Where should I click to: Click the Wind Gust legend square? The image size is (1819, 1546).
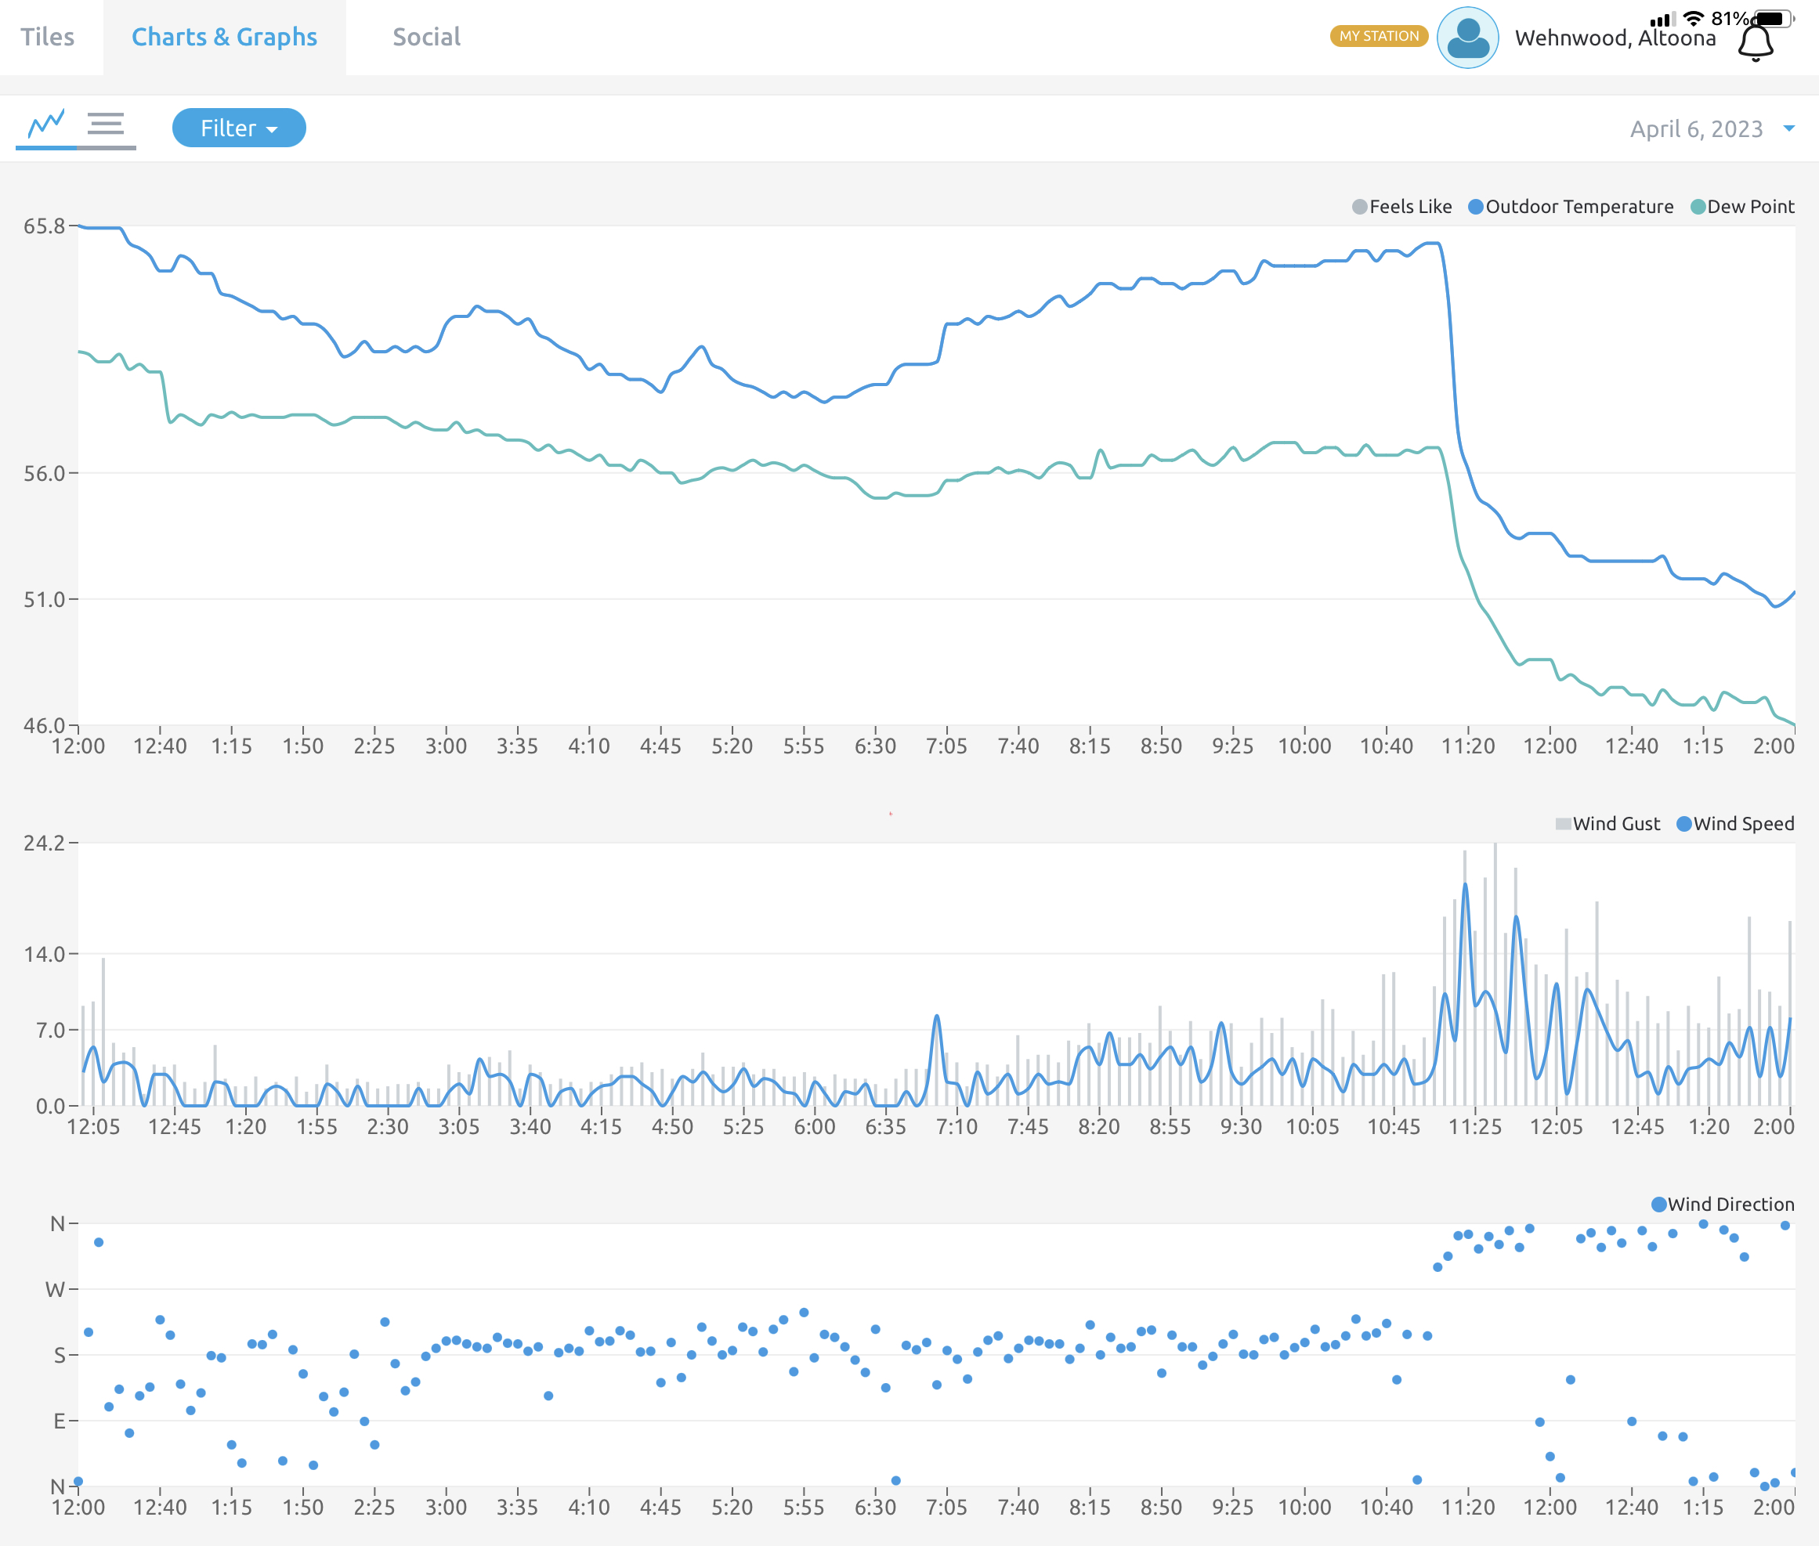pos(1563,824)
